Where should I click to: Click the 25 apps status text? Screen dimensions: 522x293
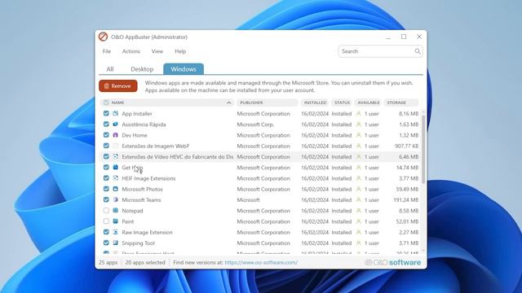[x=108, y=262]
